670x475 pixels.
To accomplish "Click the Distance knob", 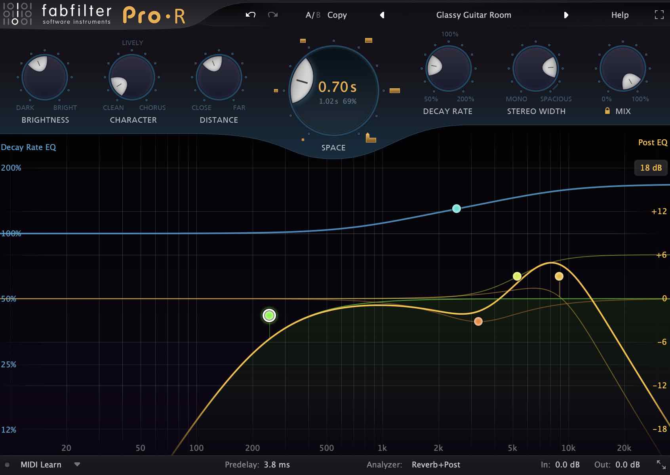I will (x=219, y=77).
